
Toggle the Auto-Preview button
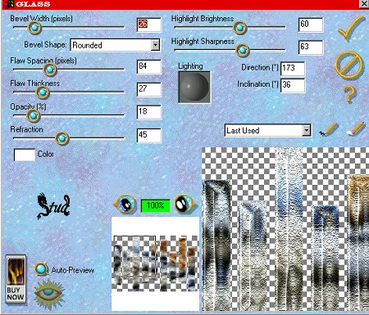41,269
